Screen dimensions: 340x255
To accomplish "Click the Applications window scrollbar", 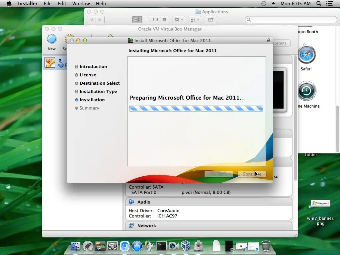I will tap(338, 129).
